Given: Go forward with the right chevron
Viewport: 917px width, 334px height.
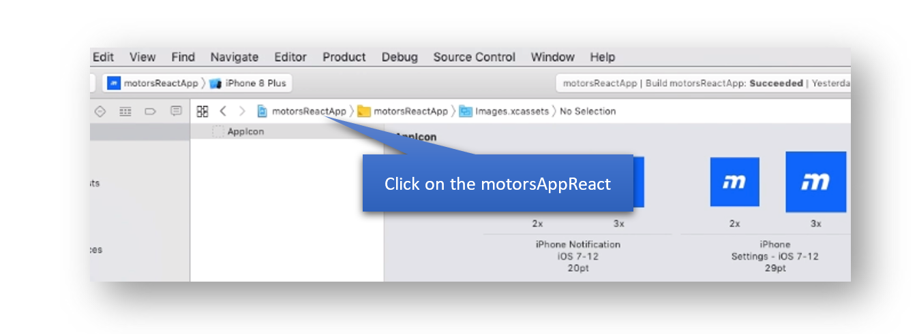Looking at the screenshot, I should point(241,111).
